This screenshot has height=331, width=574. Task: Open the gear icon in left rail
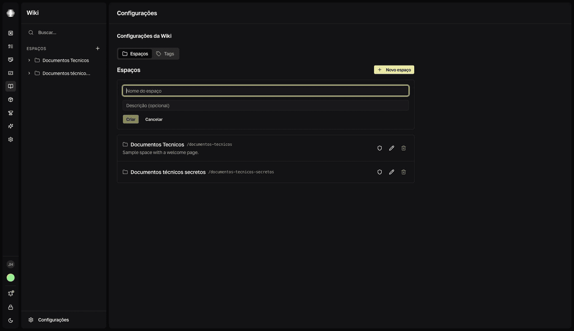(x=11, y=140)
